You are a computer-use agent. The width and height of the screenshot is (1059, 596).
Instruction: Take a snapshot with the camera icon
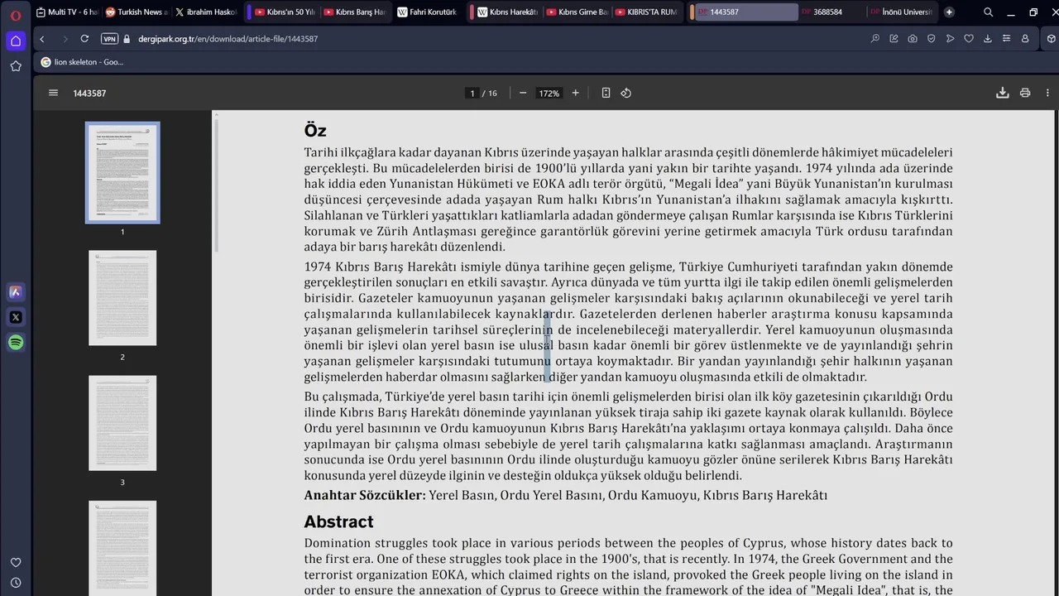[913, 39]
